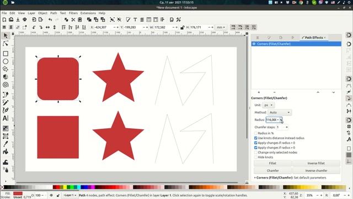Click the Paste clipboard icon
This screenshot has width=353, height=199.
79,20
